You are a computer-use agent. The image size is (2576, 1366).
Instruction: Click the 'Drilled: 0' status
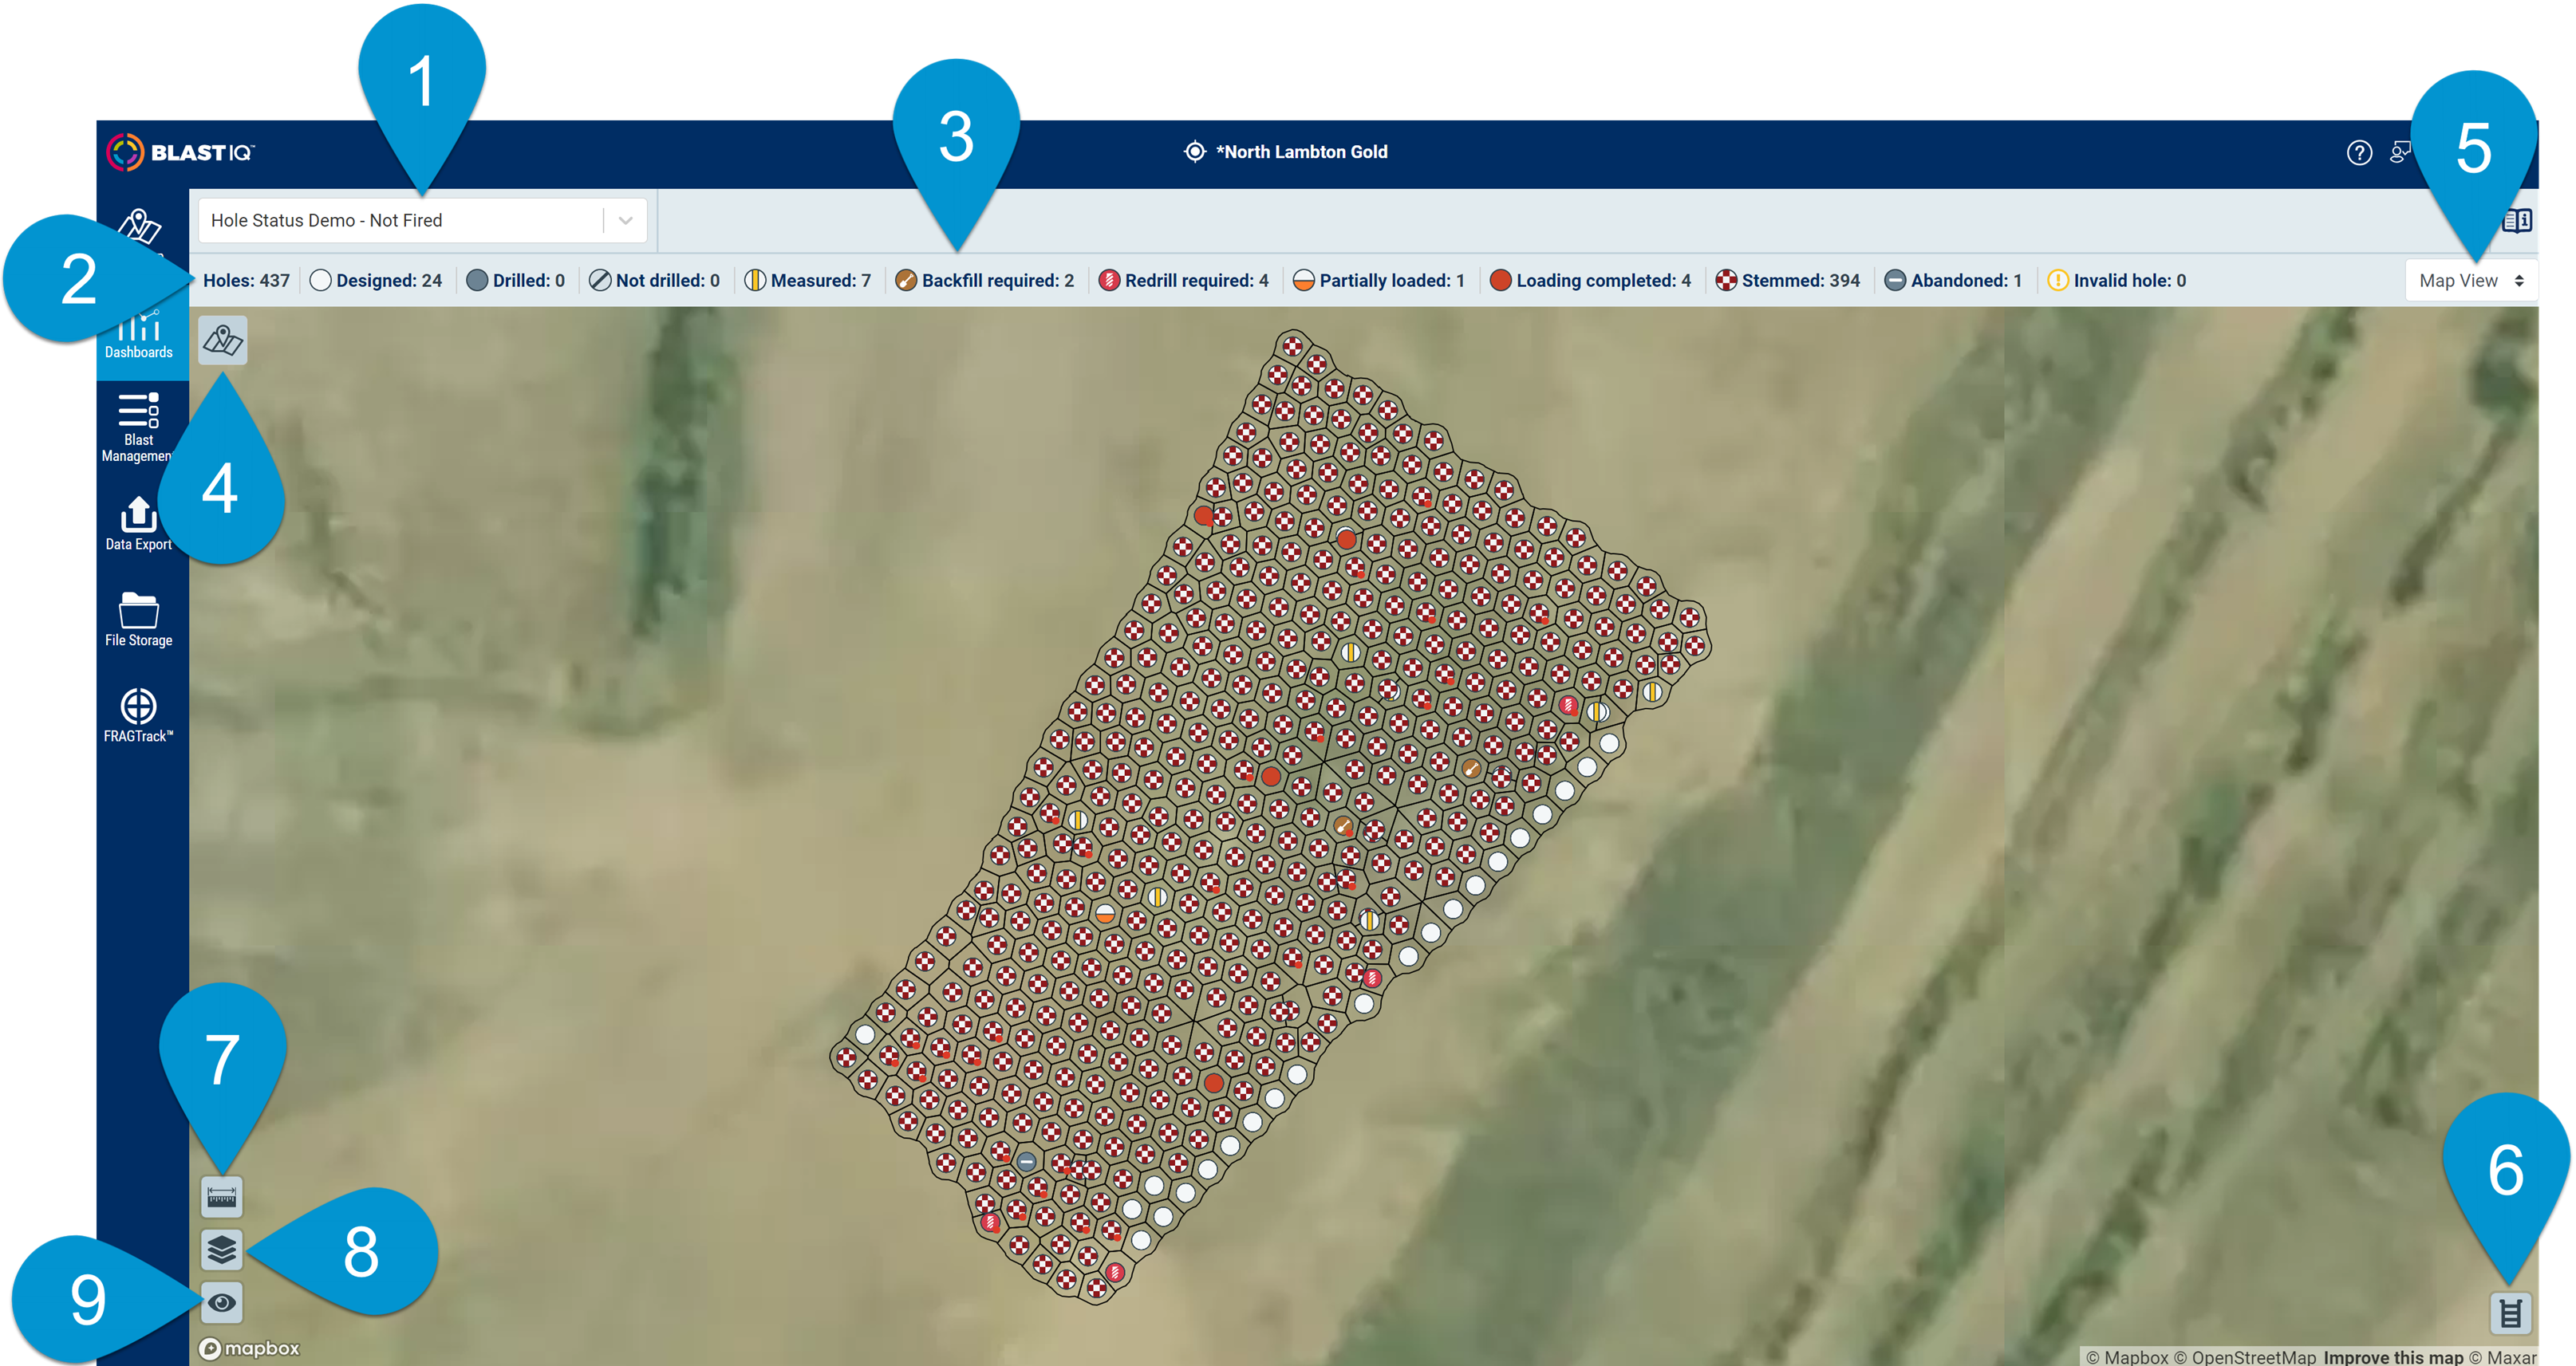[516, 281]
